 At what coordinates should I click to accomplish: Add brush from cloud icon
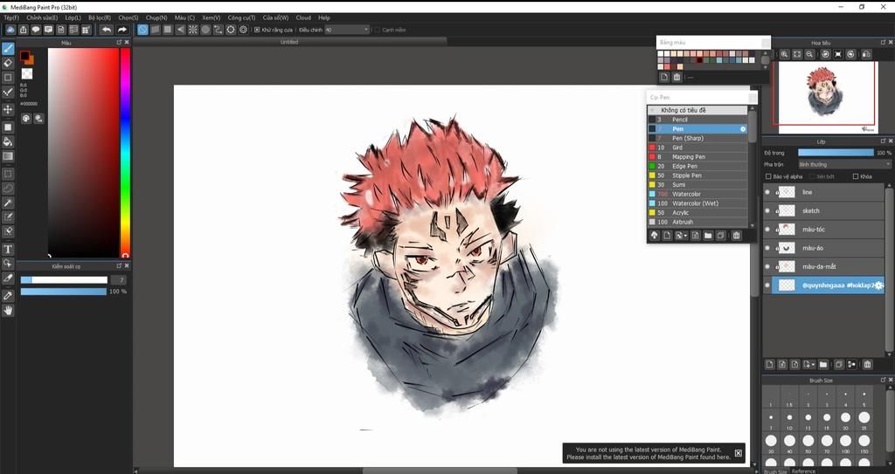[x=654, y=236]
